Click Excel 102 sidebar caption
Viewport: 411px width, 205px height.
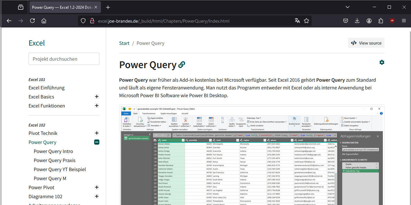(x=37, y=125)
